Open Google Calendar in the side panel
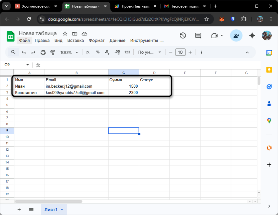The image size is (278, 215). [x=269, y=53]
